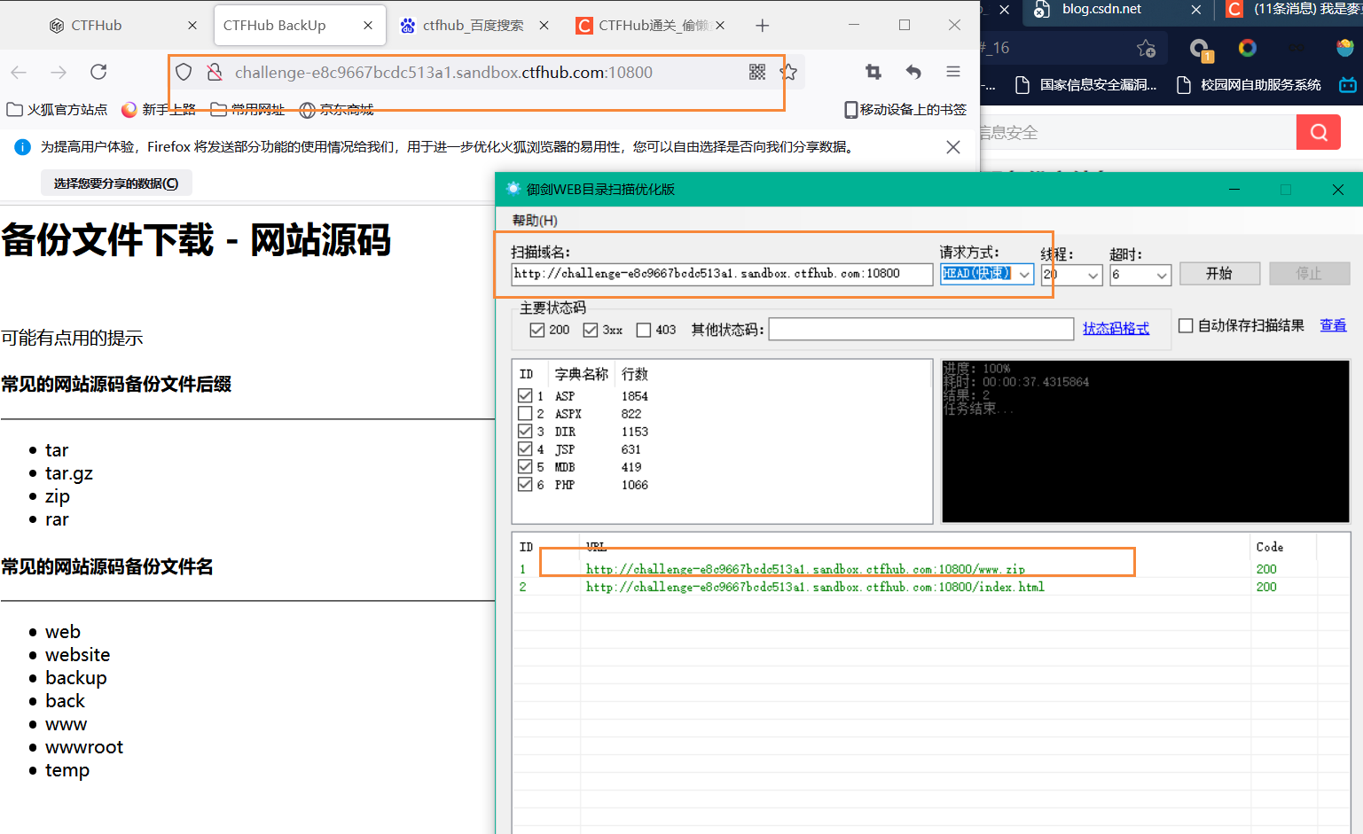Reload the page in Firefox

point(98,72)
